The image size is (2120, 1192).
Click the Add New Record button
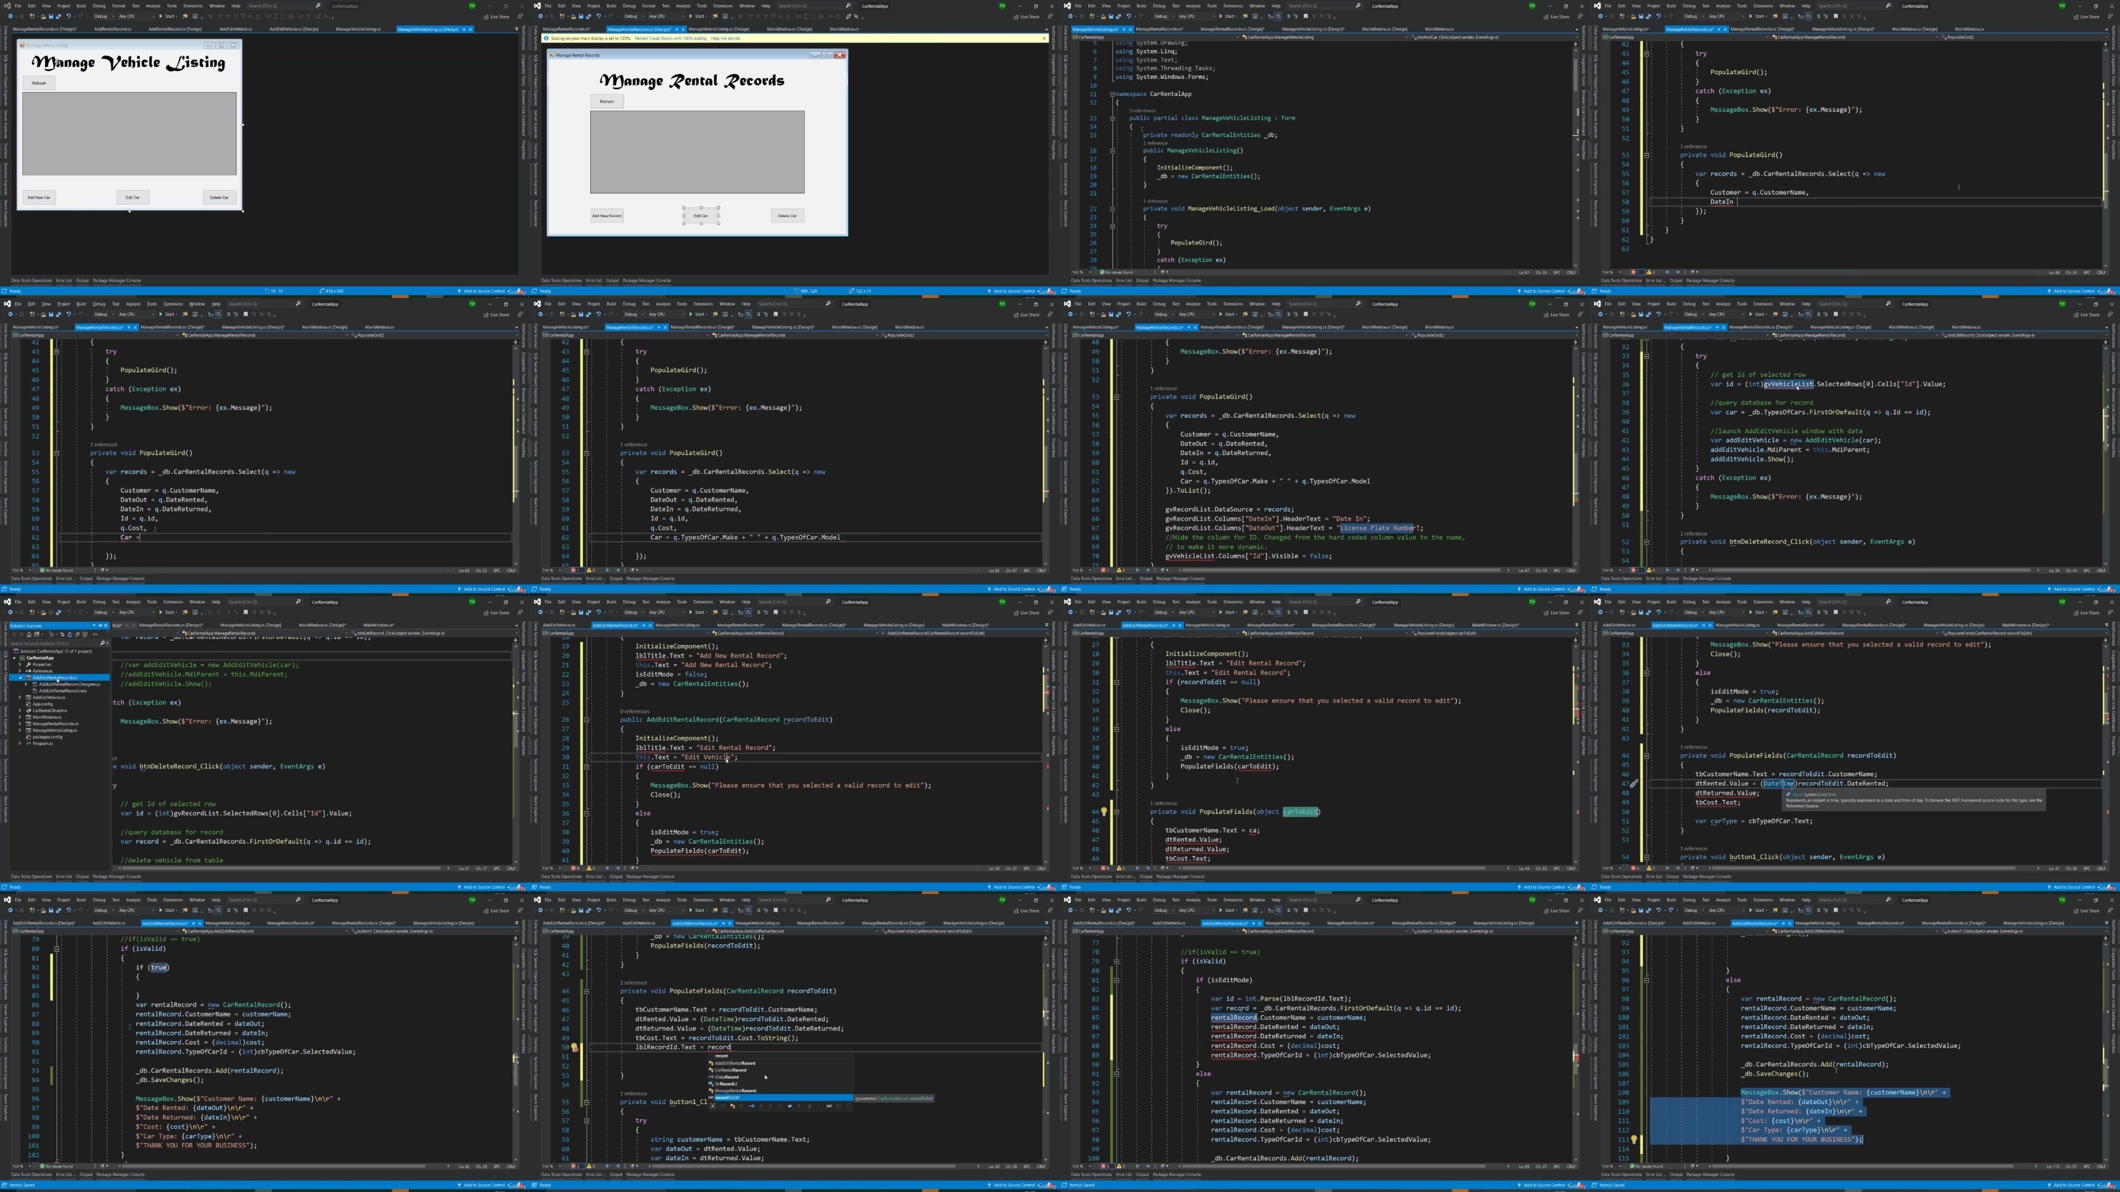[x=607, y=215]
